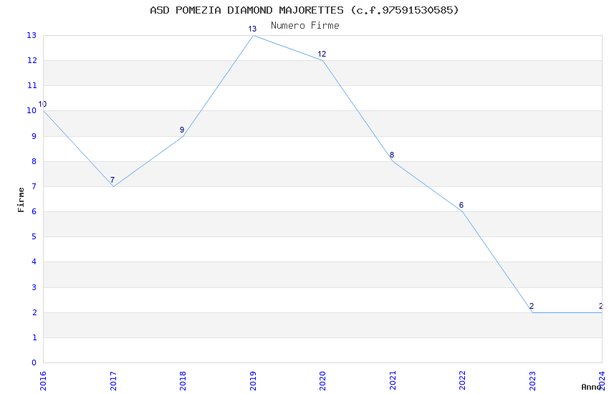Screen dimensions: 609x394
Task: Click the y-axis tick value 2
Action: 34,312
